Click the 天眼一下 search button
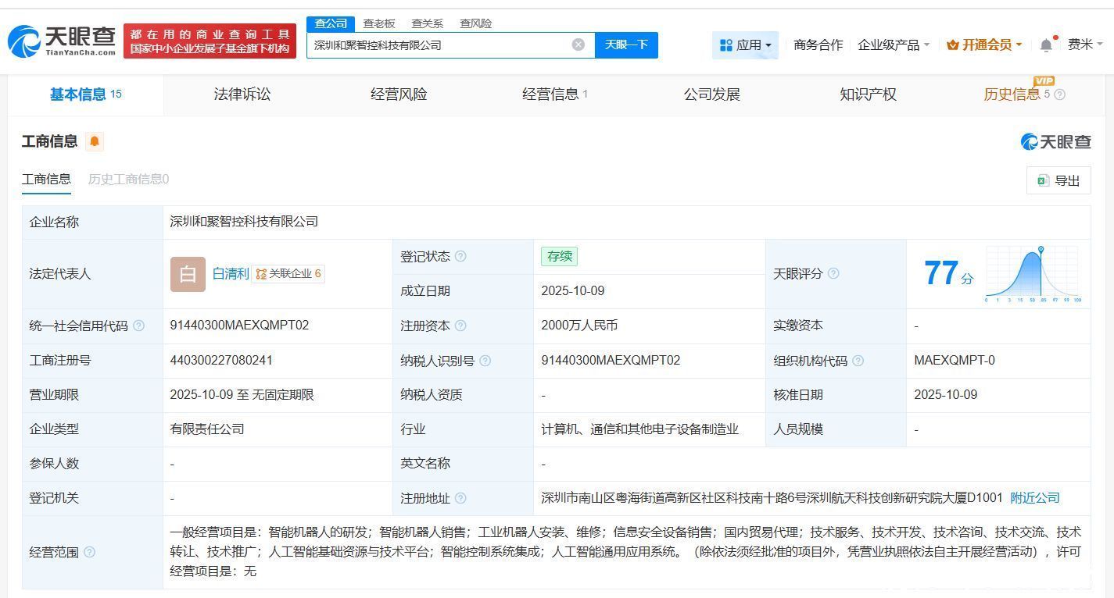Screen dimensions: 1114x598 tap(626, 45)
